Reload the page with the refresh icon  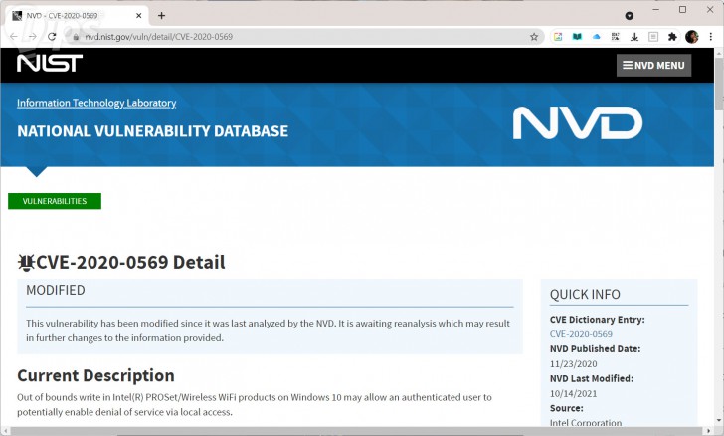click(52, 37)
